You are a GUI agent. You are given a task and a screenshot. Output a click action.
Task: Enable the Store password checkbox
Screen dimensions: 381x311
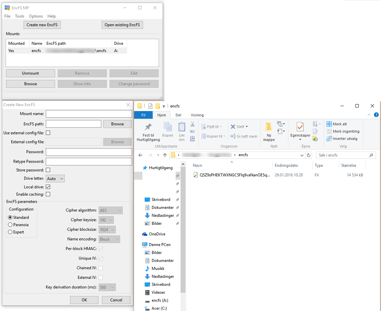point(48,170)
